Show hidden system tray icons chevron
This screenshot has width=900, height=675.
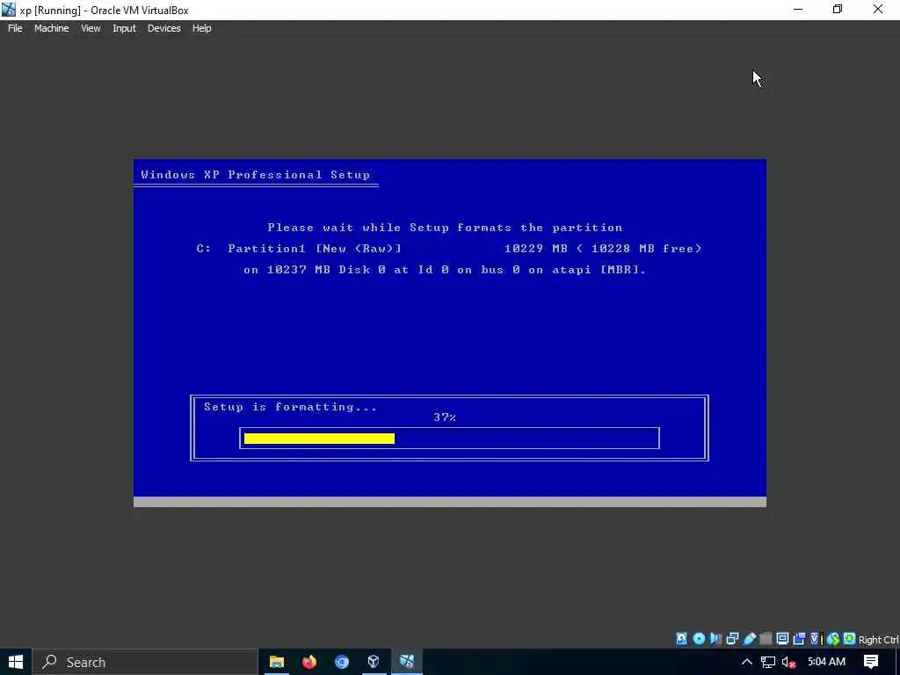(x=747, y=662)
